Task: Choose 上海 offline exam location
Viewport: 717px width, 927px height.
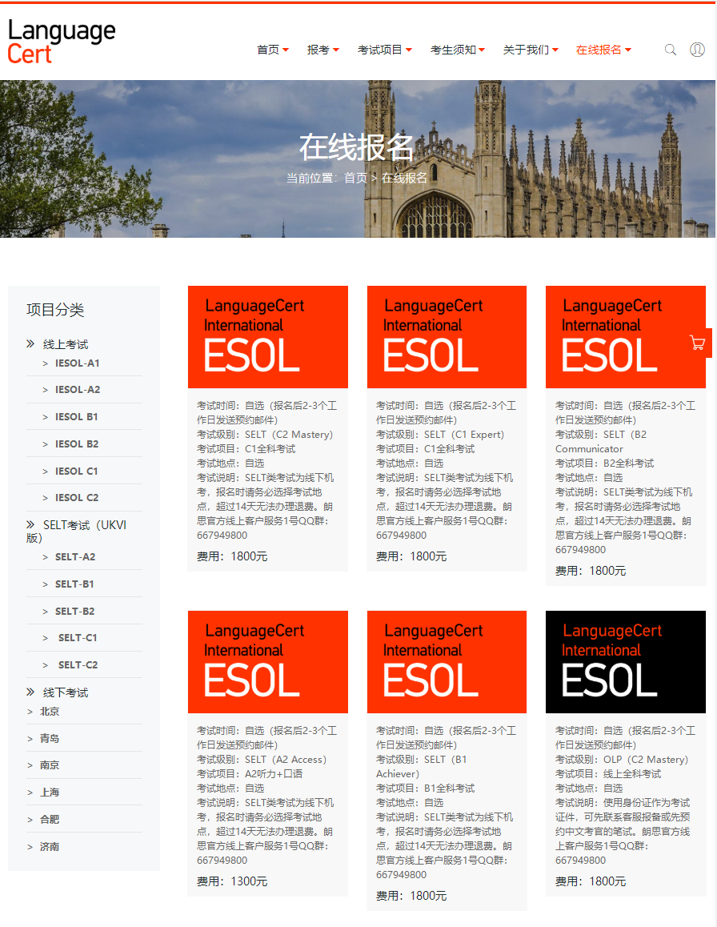Action: point(50,793)
